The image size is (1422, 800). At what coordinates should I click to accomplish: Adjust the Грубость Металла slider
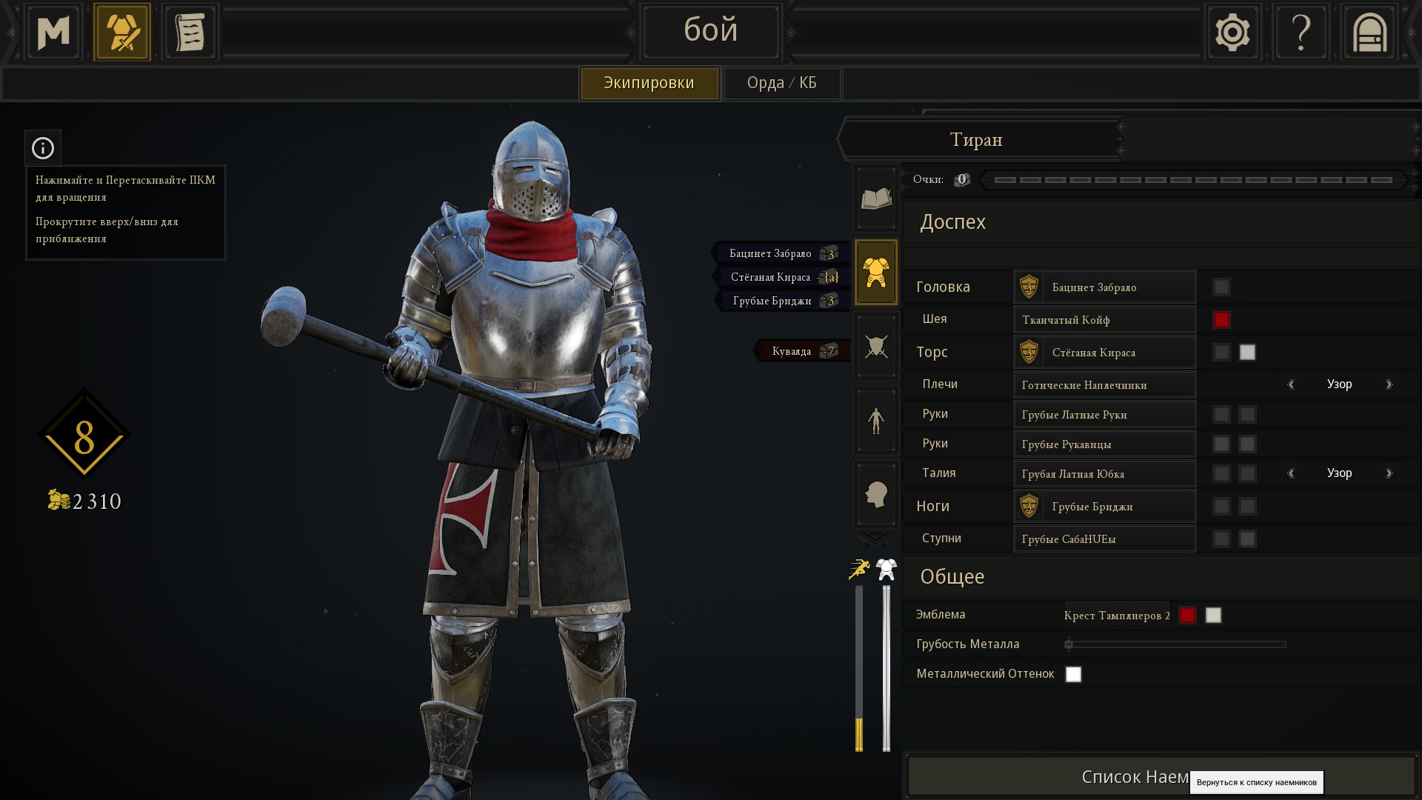pyautogui.click(x=1175, y=644)
